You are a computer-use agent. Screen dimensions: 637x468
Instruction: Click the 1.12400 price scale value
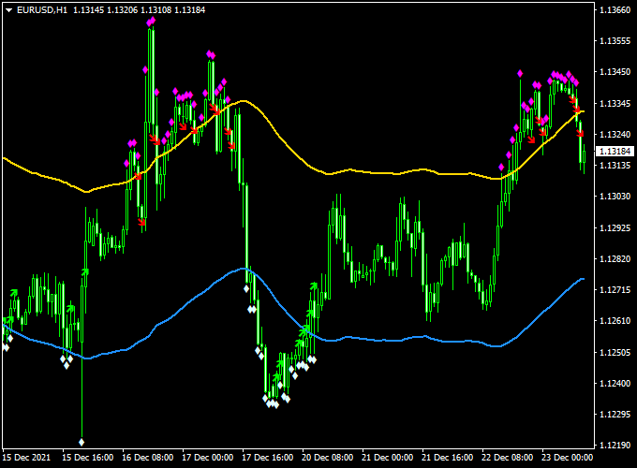pyautogui.click(x=615, y=383)
